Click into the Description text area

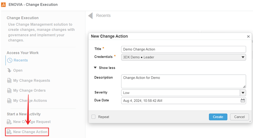pos(184,81)
